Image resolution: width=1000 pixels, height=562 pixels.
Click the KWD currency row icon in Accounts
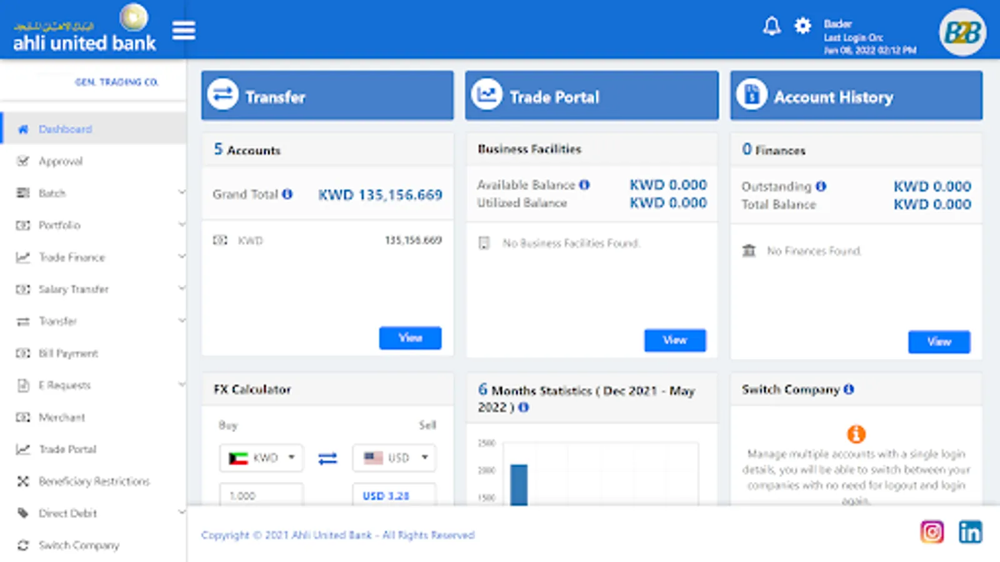point(220,240)
